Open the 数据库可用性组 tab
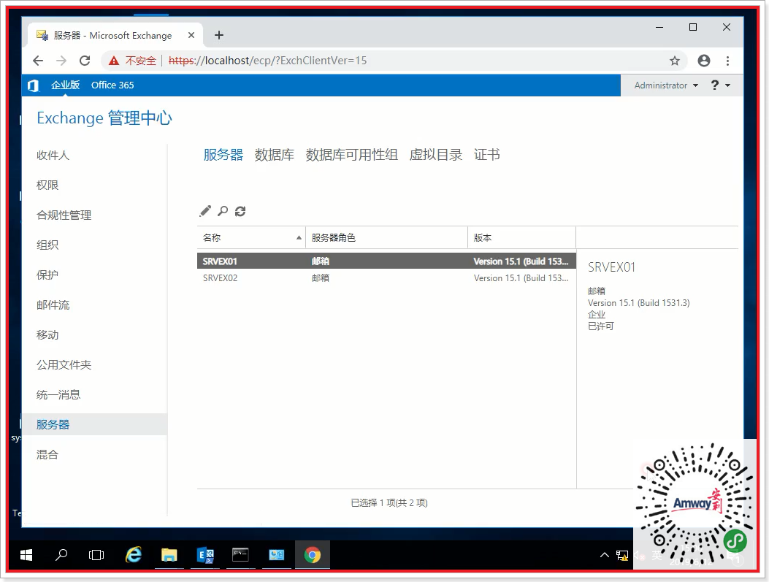Image resolution: width=769 pixels, height=582 pixels. point(352,155)
